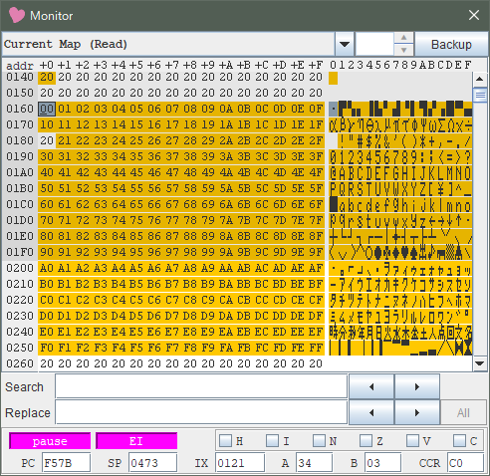Viewport: 490px width, 476px height.
Task: Click the Backup button
Action: 451,44
